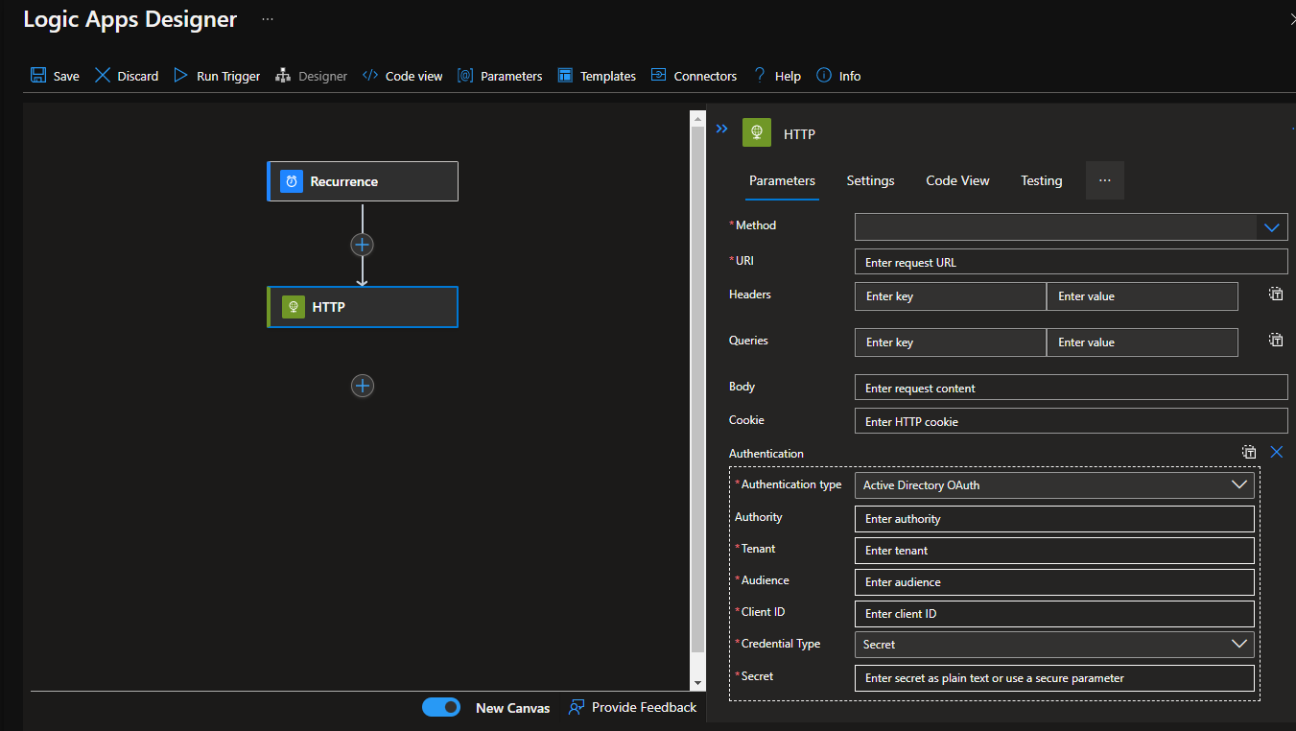The width and height of the screenshot is (1296, 731).
Task: Toggle Queries text mode icon
Action: point(1276,340)
